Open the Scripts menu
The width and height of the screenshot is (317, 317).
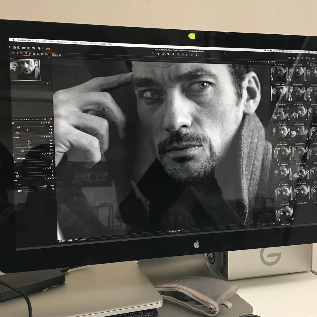pyautogui.click(x=102, y=44)
